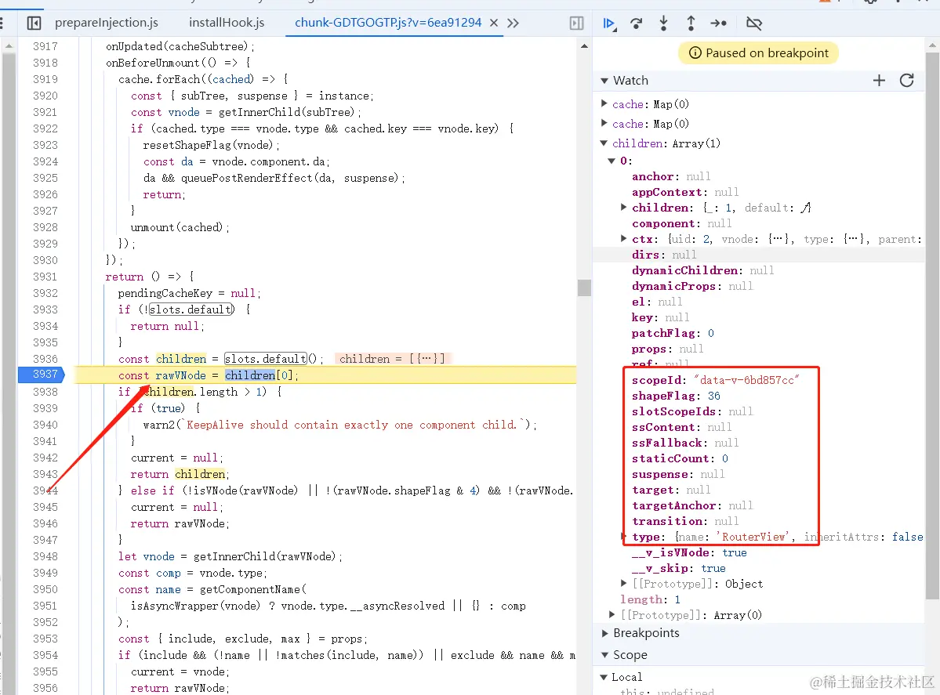Switch to prepareInjection.js tab
940x695 pixels.
(107, 23)
